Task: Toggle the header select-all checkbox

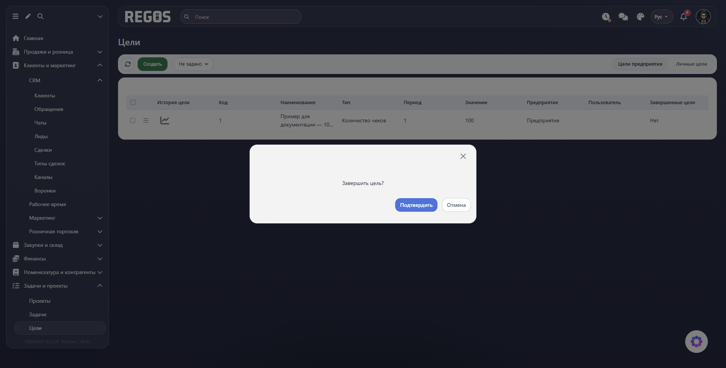Action: 133,102
